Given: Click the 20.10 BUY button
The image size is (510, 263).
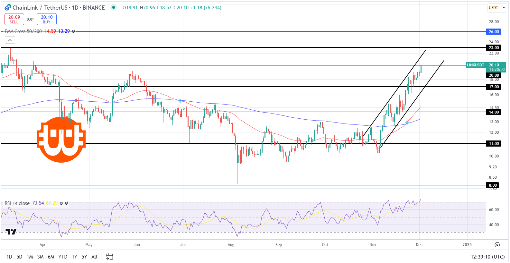Looking at the screenshot, I should tap(47, 19).
